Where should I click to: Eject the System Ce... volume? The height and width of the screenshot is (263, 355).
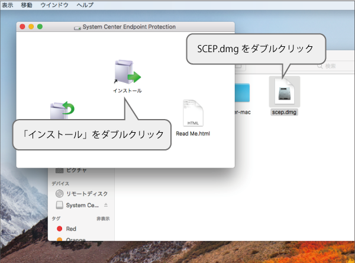click(106, 205)
